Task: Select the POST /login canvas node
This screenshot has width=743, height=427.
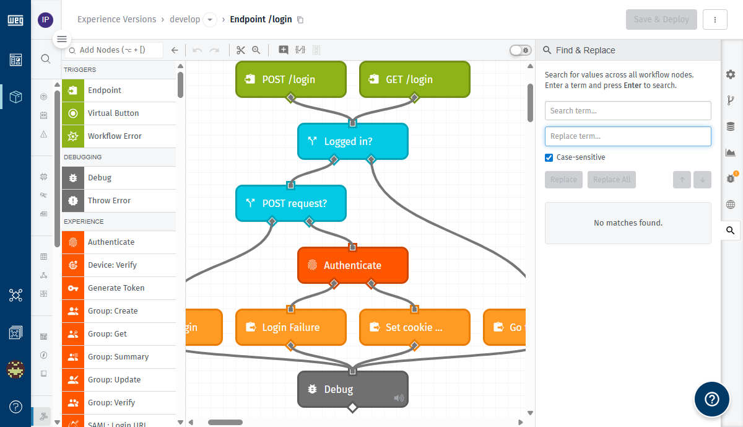Action: [291, 79]
